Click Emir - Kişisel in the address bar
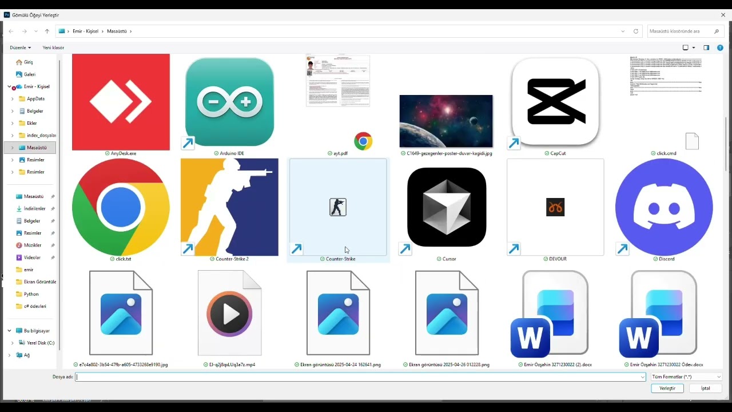 pyautogui.click(x=86, y=31)
